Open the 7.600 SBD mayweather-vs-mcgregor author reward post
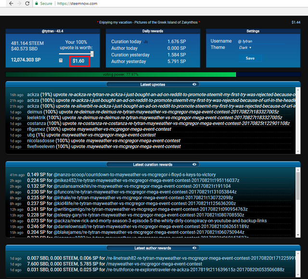Image resolution: width=308 pixels, height=279 pixels. point(154,264)
